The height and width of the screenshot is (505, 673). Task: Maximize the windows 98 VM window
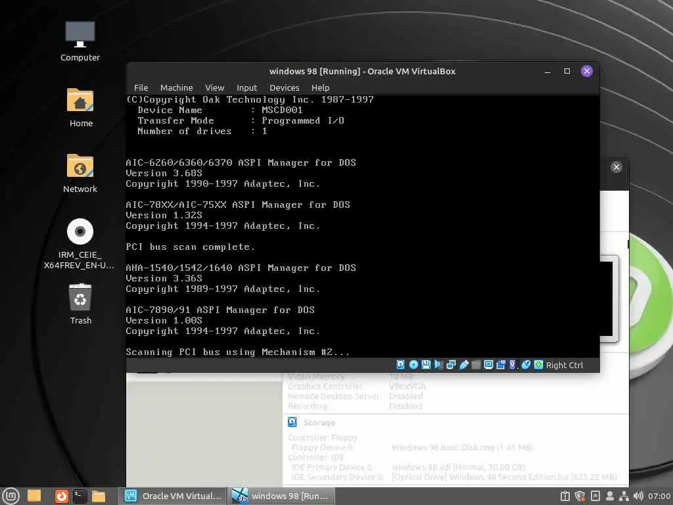pyautogui.click(x=567, y=71)
